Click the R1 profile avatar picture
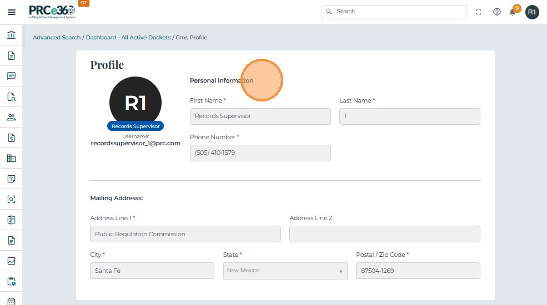The image size is (547, 305). click(136, 102)
